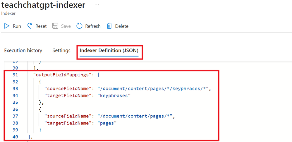
Task: Click "/document/content/pages/*" value on line 37
Action: click(135, 116)
